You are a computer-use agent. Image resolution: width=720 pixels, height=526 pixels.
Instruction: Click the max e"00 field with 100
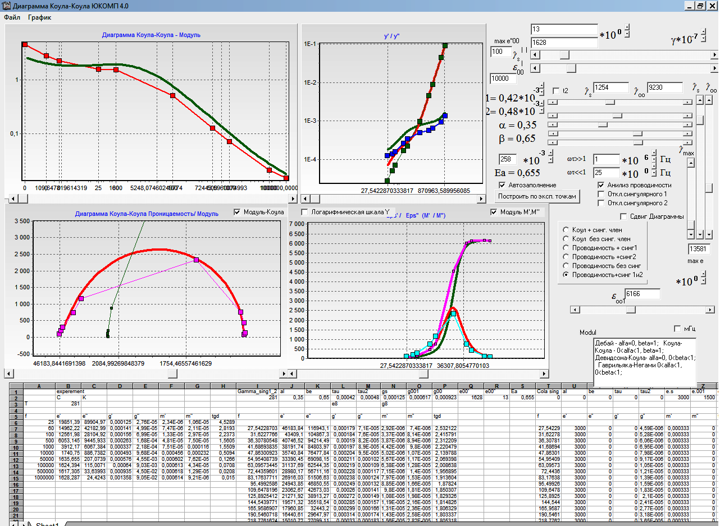[x=500, y=52]
